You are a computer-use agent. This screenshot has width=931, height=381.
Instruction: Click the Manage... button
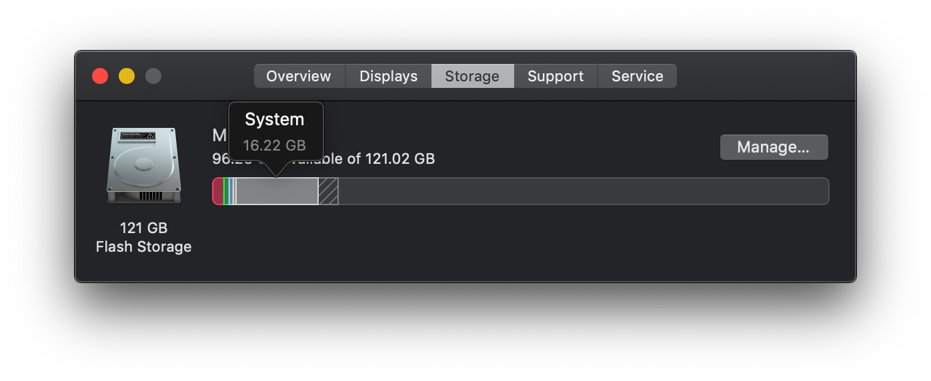click(774, 147)
